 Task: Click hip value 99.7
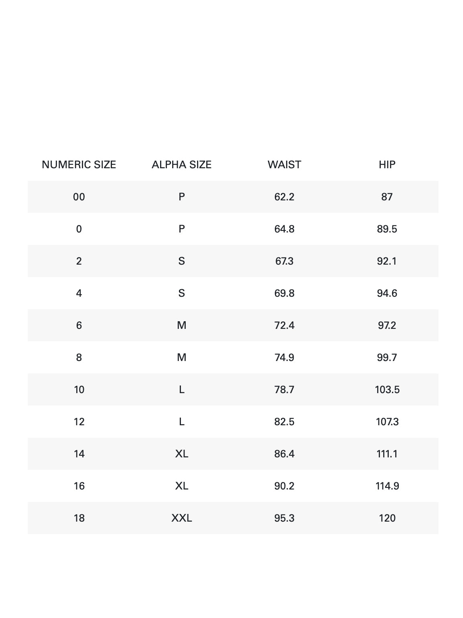(x=387, y=357)
